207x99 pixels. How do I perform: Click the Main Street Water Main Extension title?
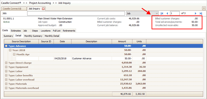[55, 19]
